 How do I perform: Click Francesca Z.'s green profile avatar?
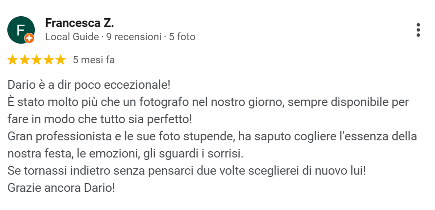(x=20, y=29)
